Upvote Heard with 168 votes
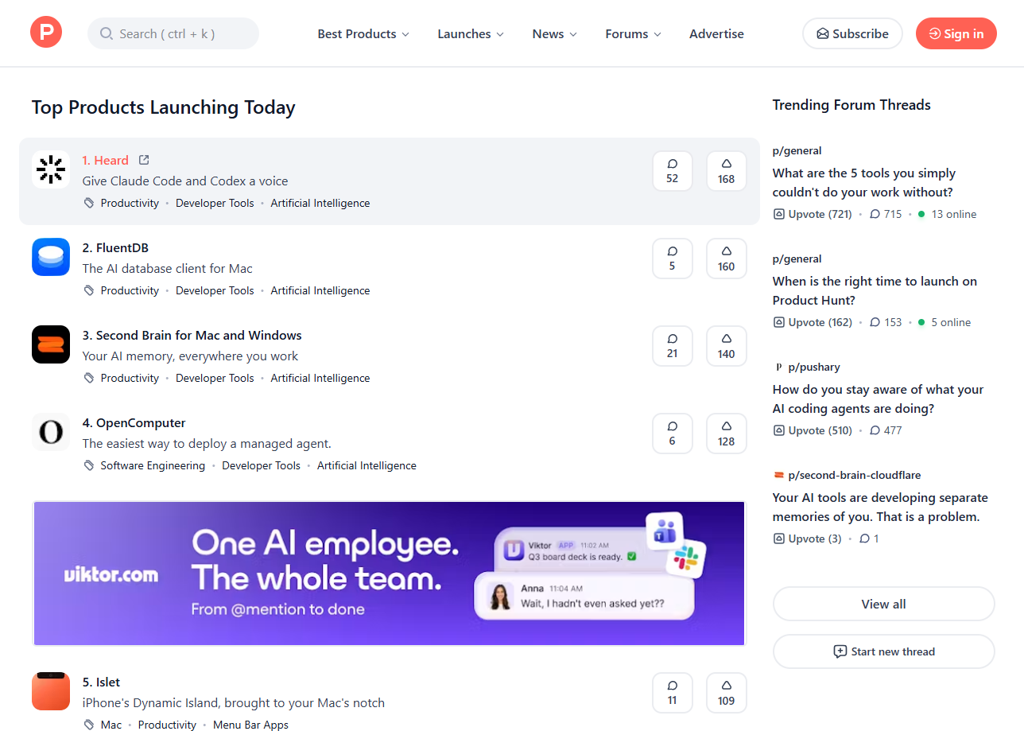1024x731 pixels. click(x=727, y=171)
